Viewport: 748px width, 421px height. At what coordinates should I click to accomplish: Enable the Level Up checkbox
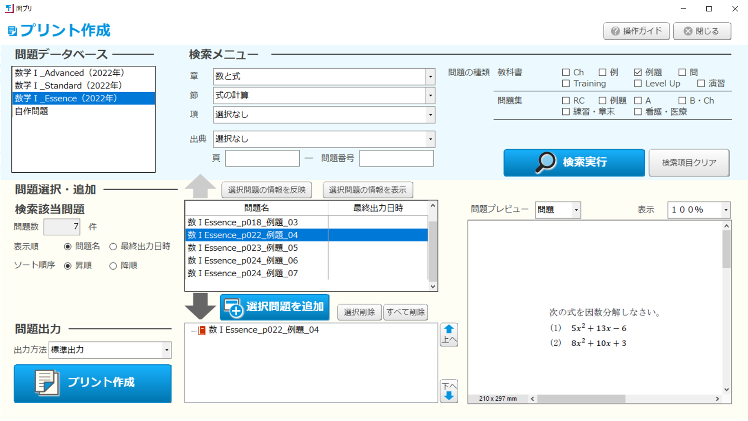click(x=638, y=84)
